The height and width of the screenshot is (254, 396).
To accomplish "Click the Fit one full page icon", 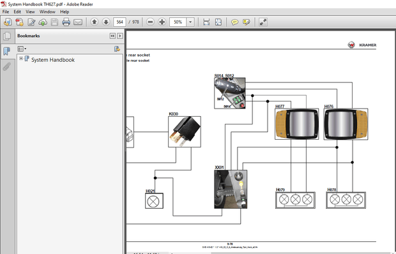I will pos(218,22).
